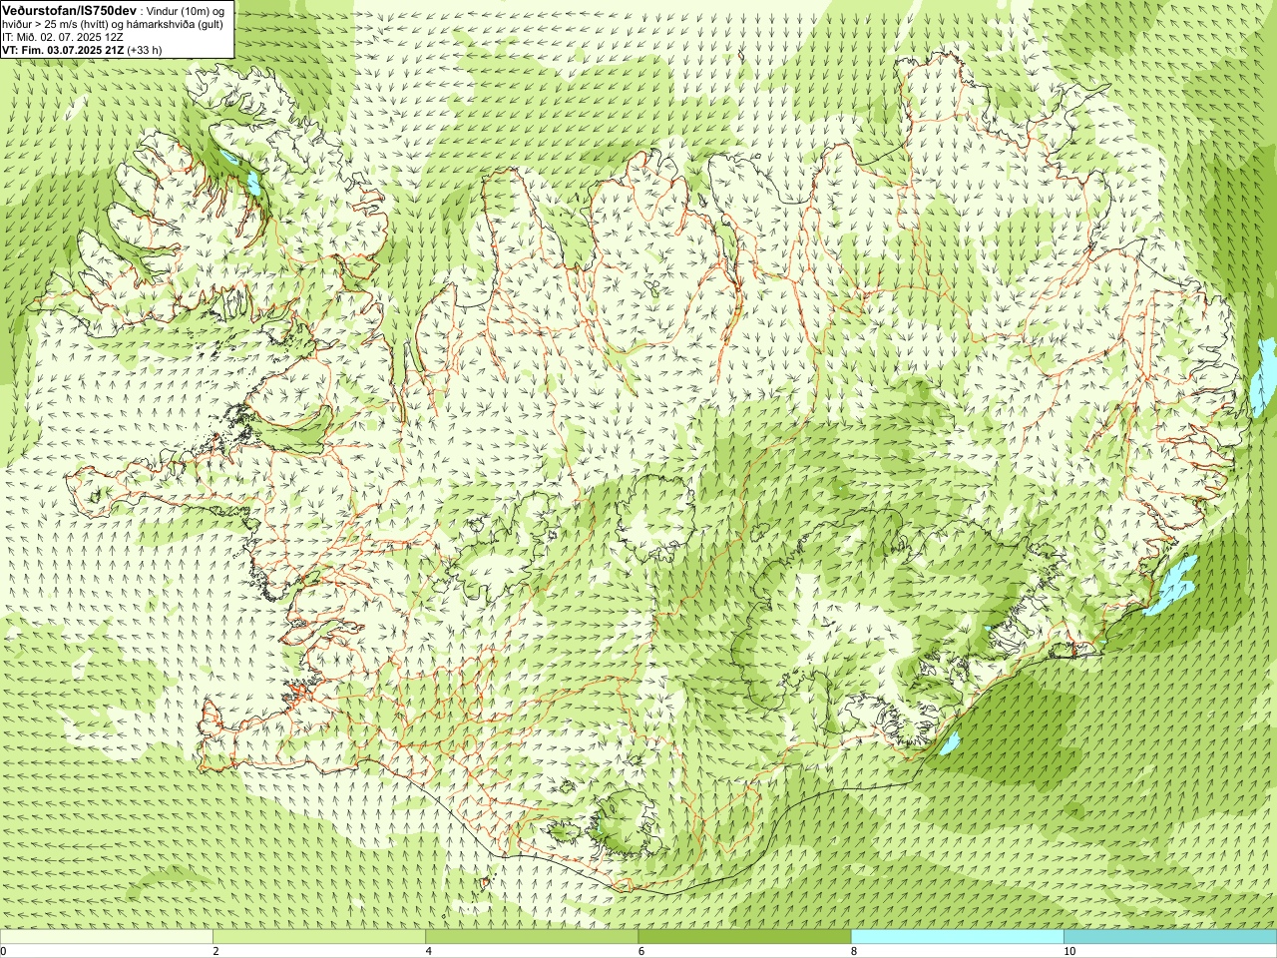
Task: Click the medium green 4–6 m/s legend swatch
Action: point(532,938)
